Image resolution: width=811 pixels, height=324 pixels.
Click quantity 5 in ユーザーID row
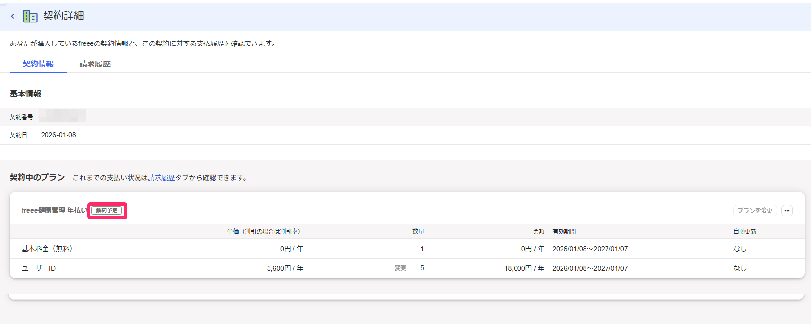[x=422, y=268]
